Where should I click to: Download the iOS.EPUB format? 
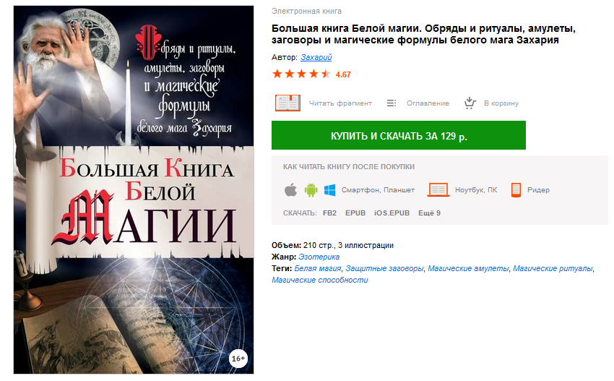point(392,213)
